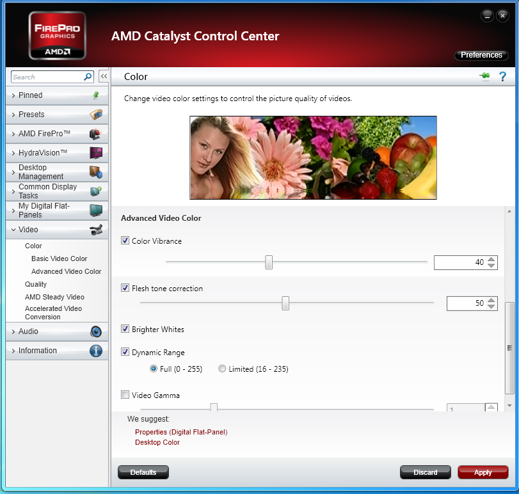Decrease Flesh tone value with down arrow
This screenshot has height=494, width=519.
pyautogui.click(x=491, y=307)
